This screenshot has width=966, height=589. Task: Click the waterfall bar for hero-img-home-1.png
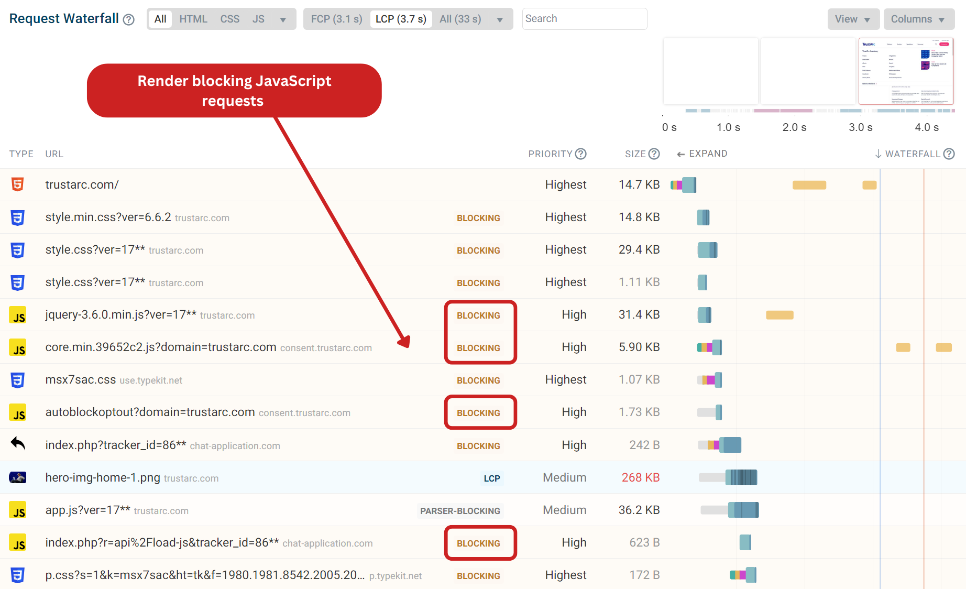728,477
